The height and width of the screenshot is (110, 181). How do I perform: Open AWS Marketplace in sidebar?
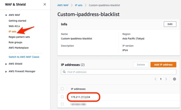[18, 48]
